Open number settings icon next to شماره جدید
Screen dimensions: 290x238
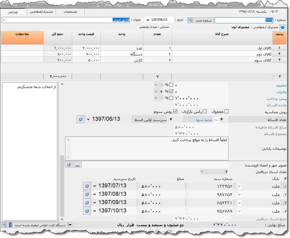pyautogui.click(x=190, y=20)
